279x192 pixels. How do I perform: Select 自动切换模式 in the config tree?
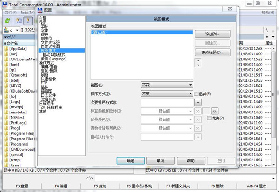pos(54,54)
